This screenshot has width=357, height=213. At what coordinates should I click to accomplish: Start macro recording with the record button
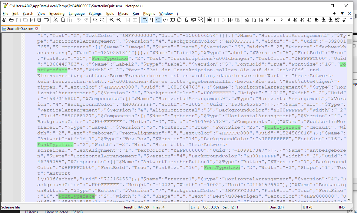coord(209,20)
